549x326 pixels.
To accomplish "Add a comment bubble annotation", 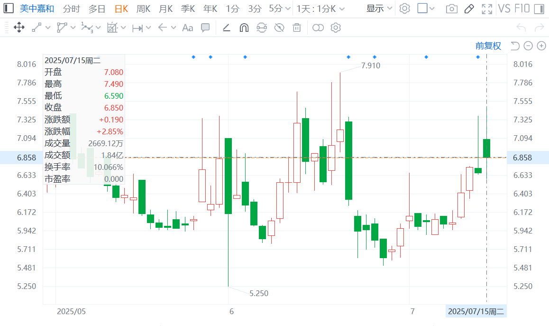I will coord(205,28).
